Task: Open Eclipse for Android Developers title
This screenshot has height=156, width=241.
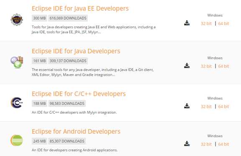Action: click(76, 132)
